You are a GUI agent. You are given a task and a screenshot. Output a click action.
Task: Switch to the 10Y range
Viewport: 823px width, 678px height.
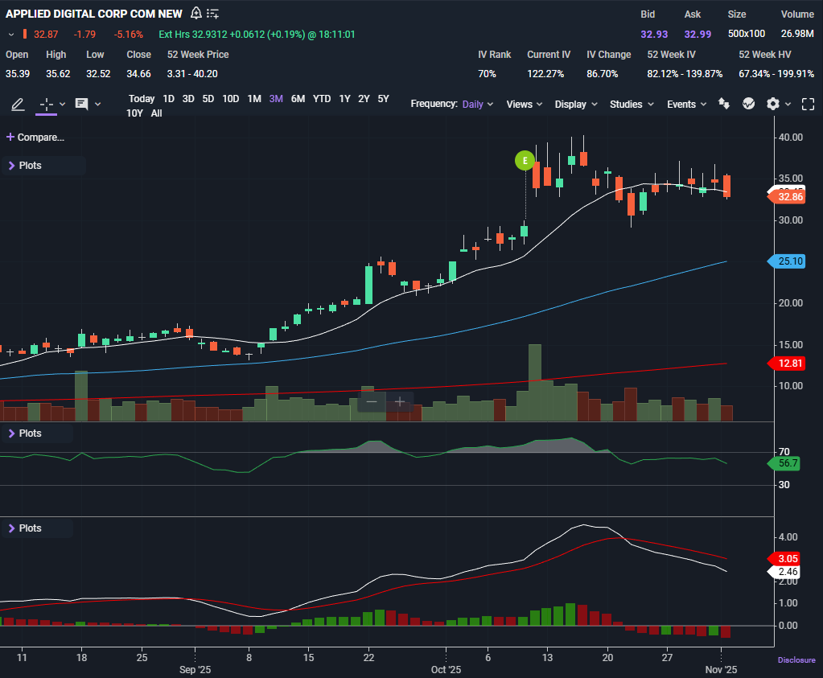[134, 113]
